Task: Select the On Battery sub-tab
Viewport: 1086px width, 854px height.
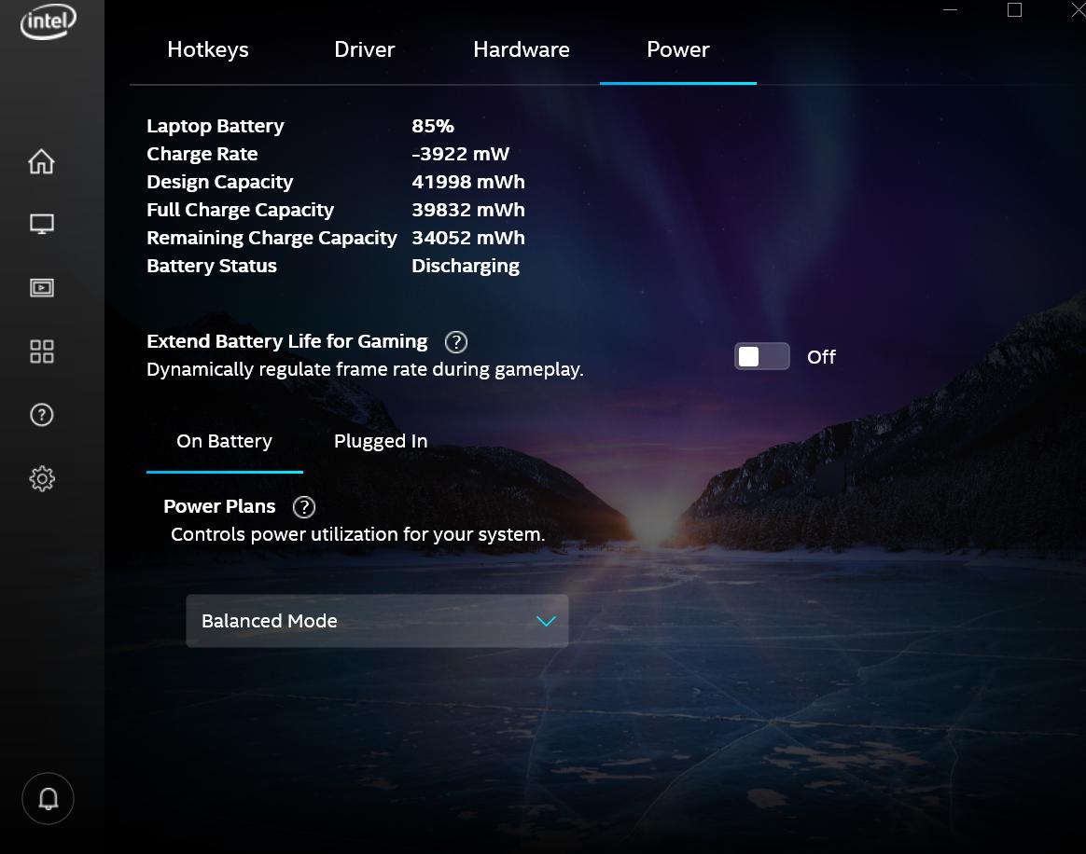Action: [x=224, y=440]
